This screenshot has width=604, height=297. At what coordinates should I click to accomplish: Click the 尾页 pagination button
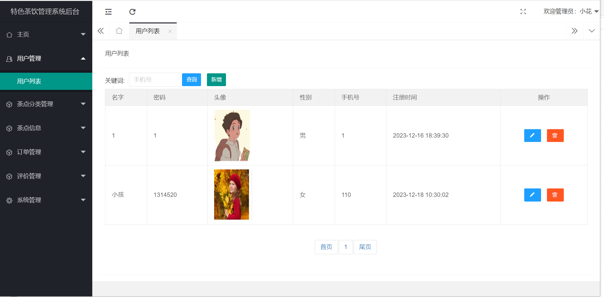365,247
